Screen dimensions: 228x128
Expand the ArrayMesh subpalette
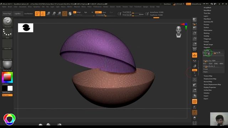pos(207,7)
